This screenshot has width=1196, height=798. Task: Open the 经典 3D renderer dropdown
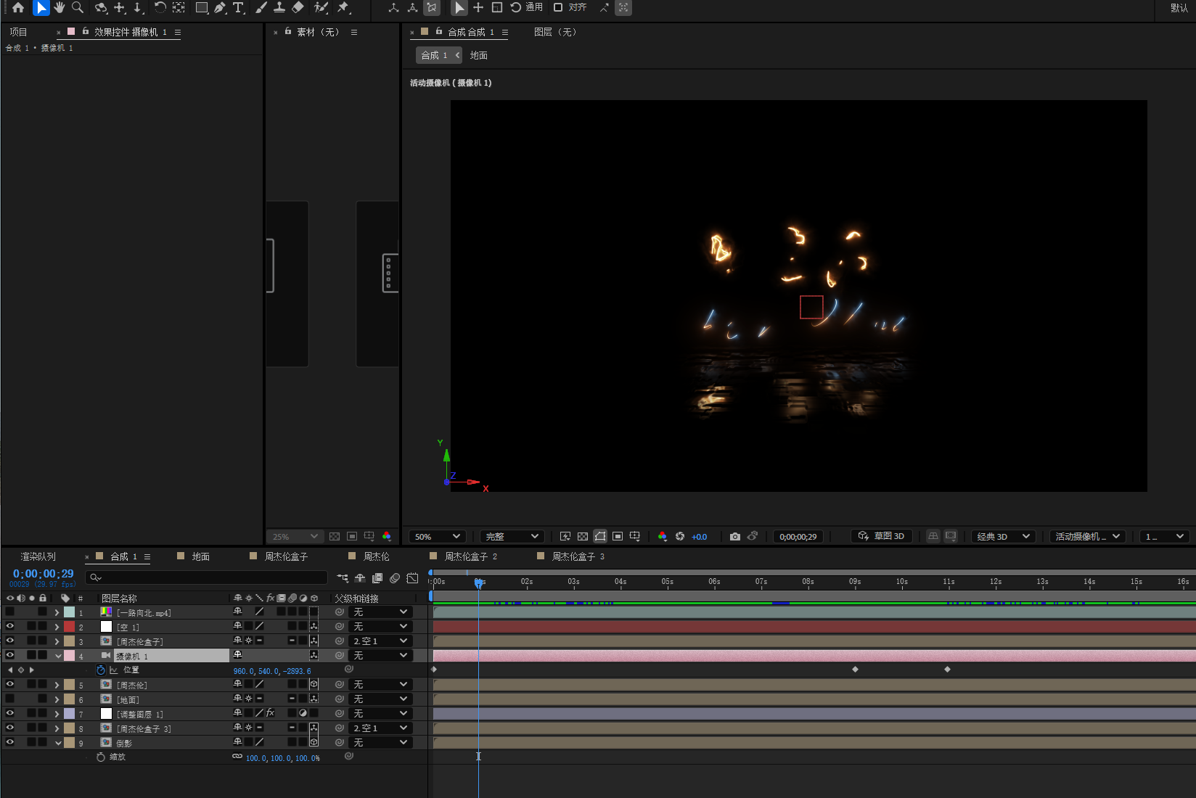(x=1003, y=537)
